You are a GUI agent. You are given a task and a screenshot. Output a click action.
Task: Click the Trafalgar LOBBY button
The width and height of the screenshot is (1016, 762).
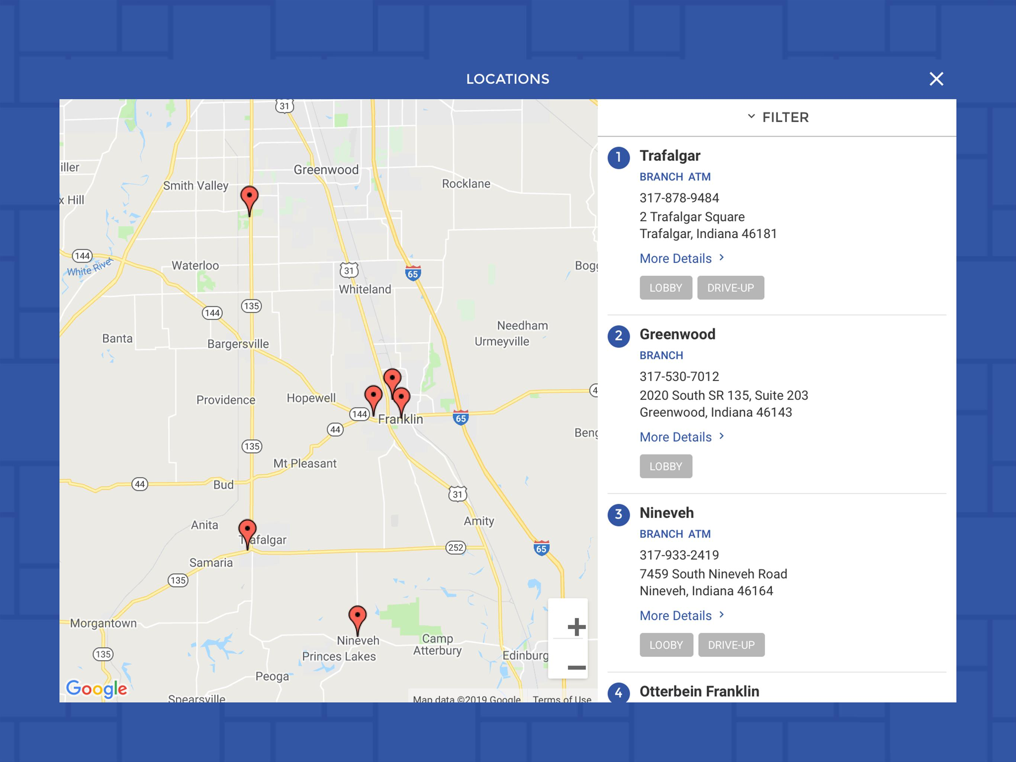tap(666, 288)
